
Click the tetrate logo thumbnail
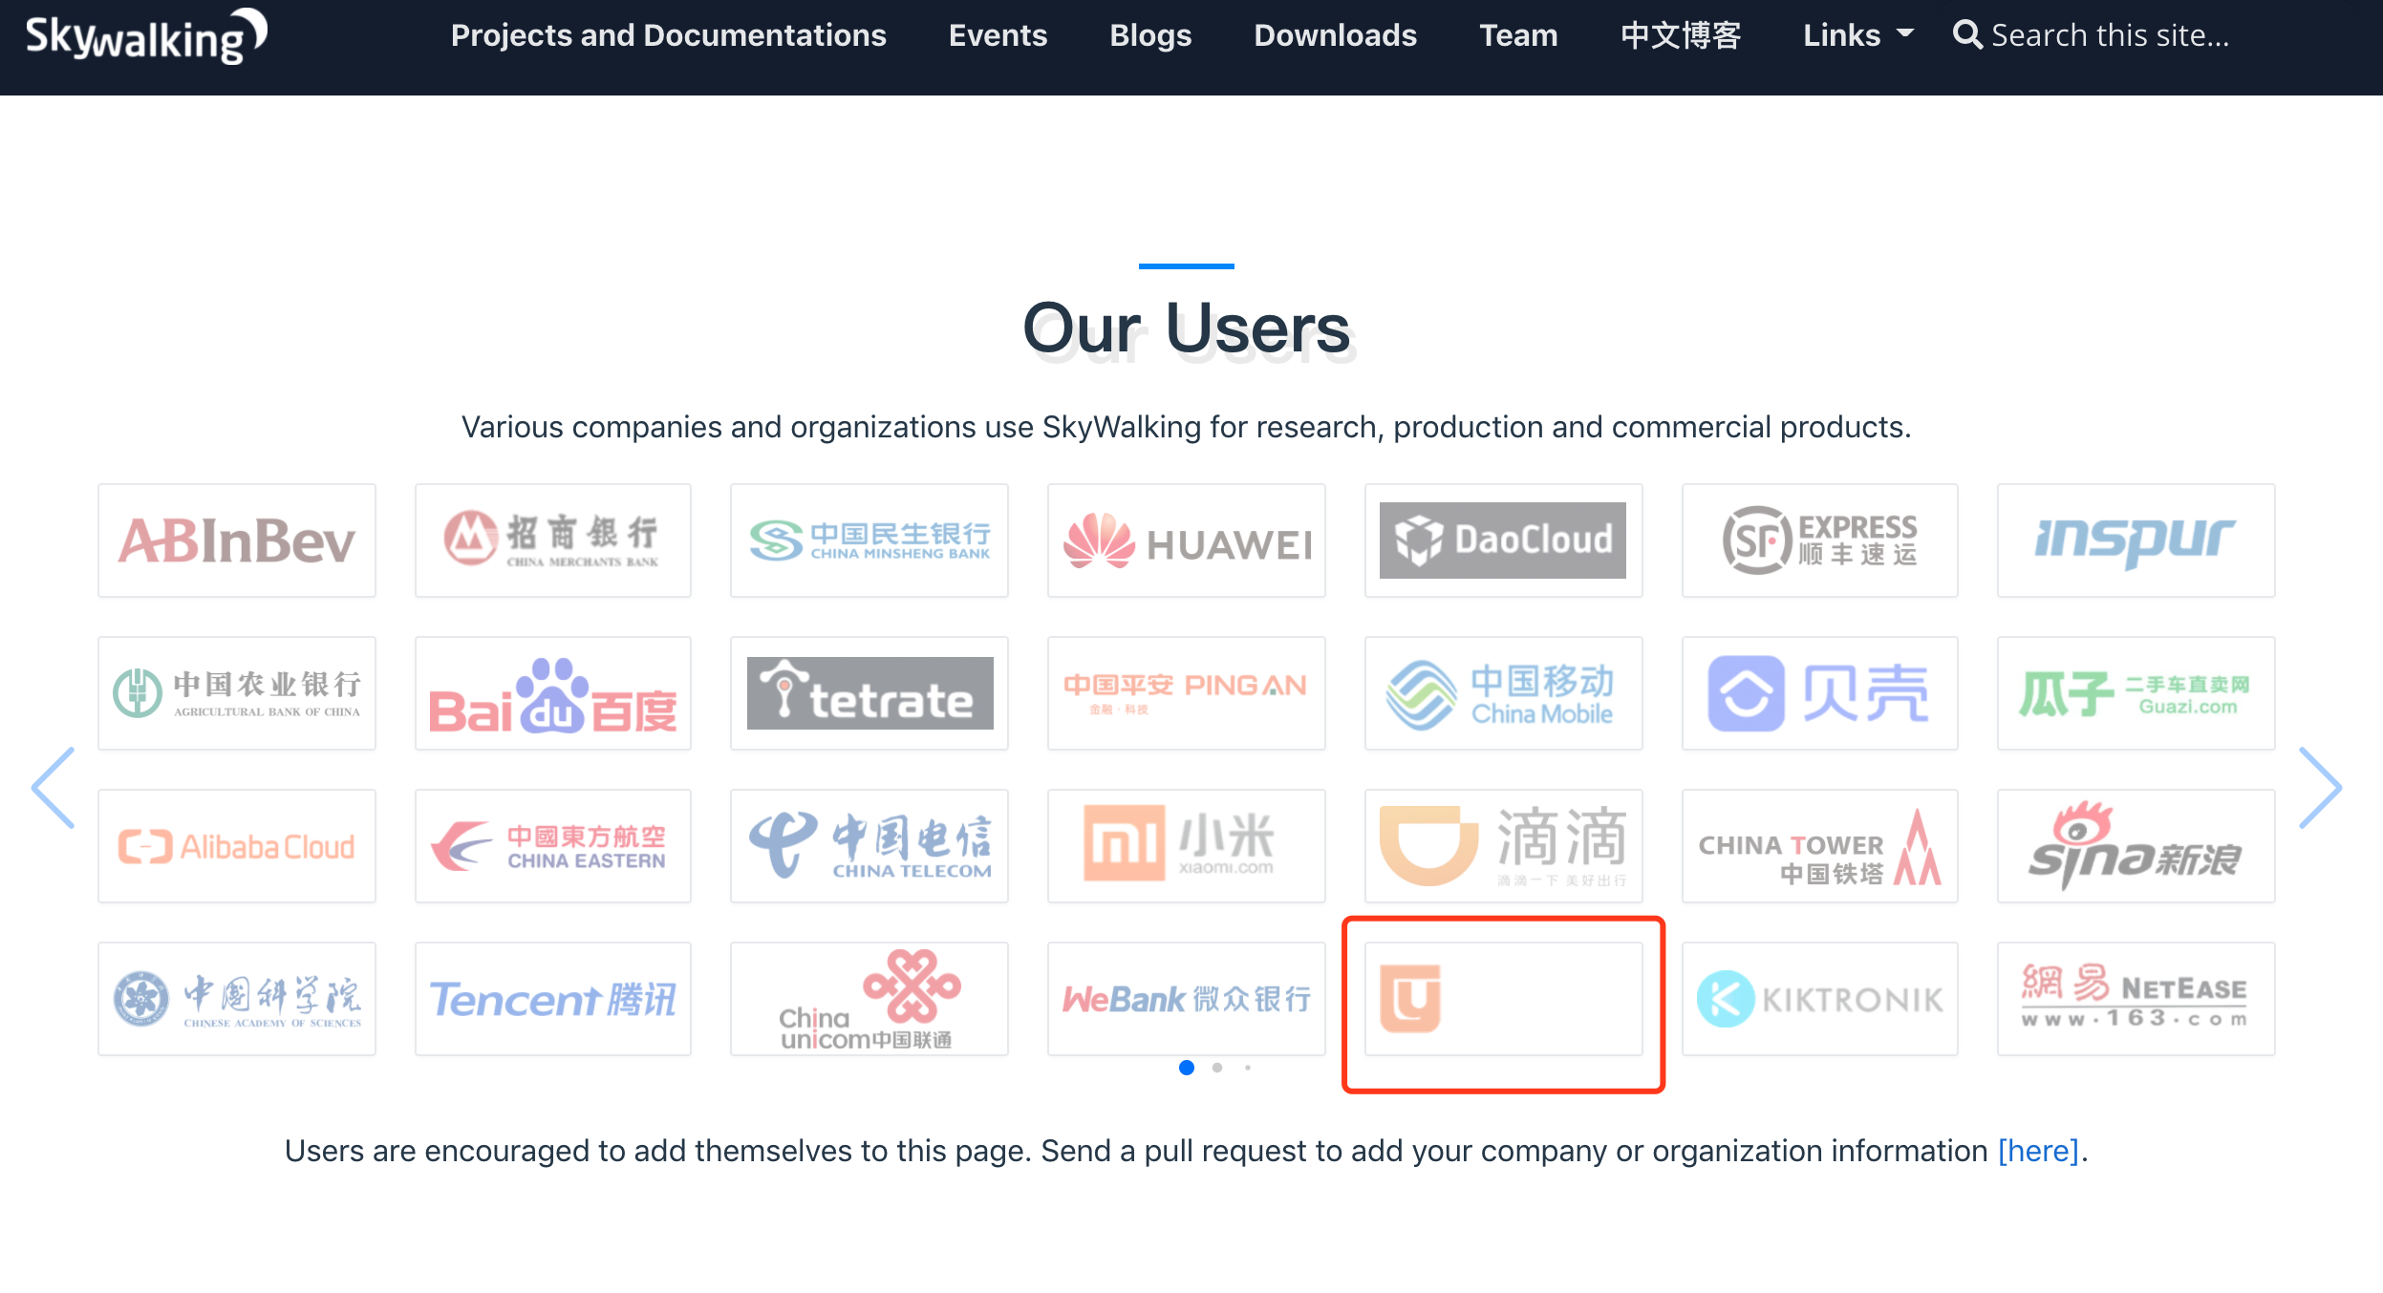coord(869,693)
